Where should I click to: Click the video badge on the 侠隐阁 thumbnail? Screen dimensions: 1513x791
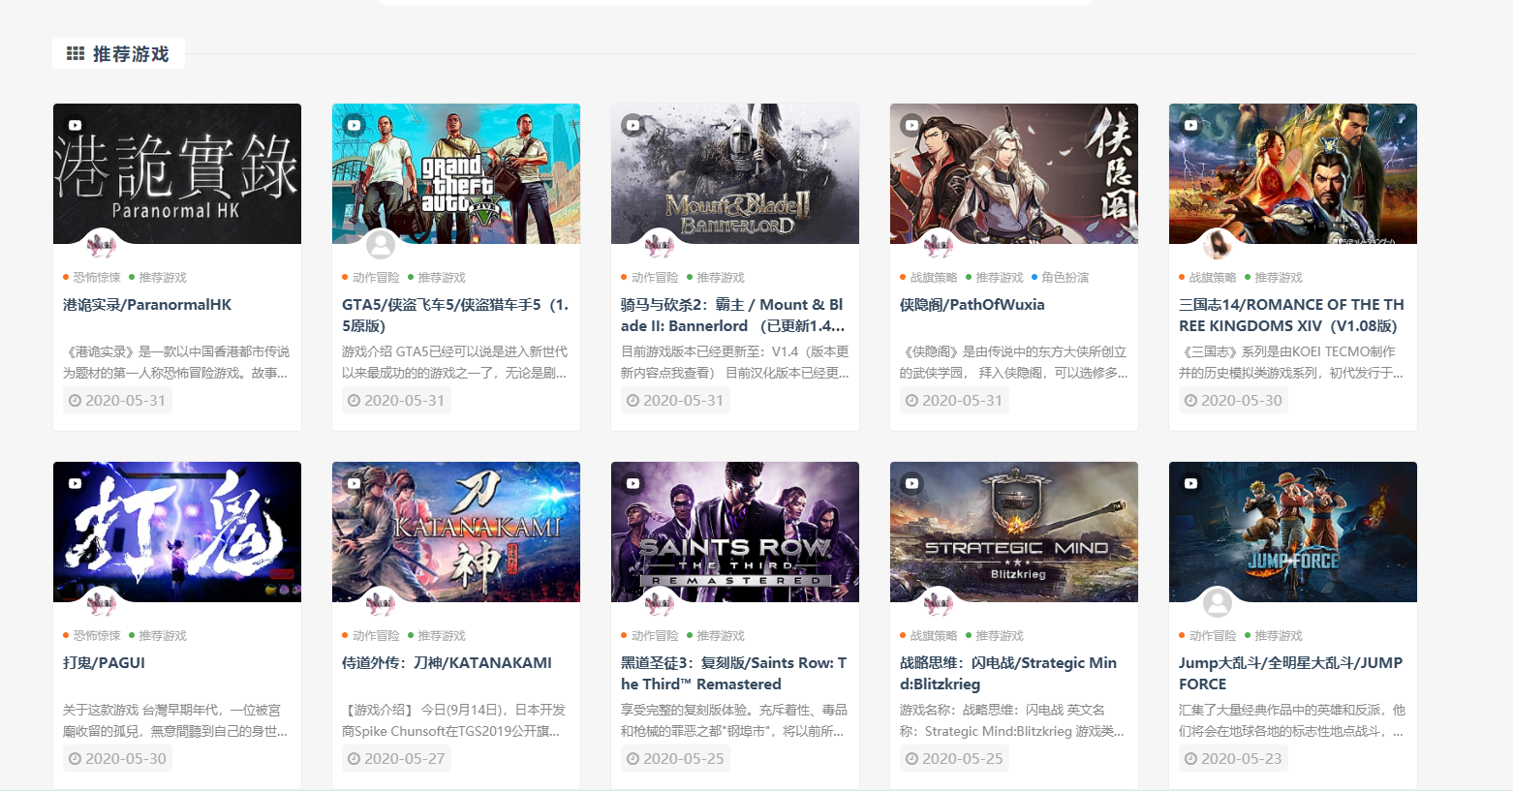pos(912,125)
